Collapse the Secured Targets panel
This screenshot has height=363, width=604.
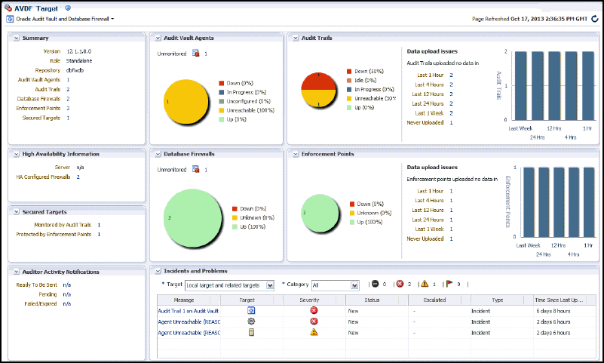tap(17, 212)
